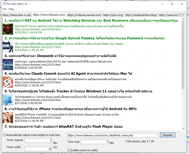Click the scroll down arrow of news list
189x154 pixels.
click(x=183, y=129)
